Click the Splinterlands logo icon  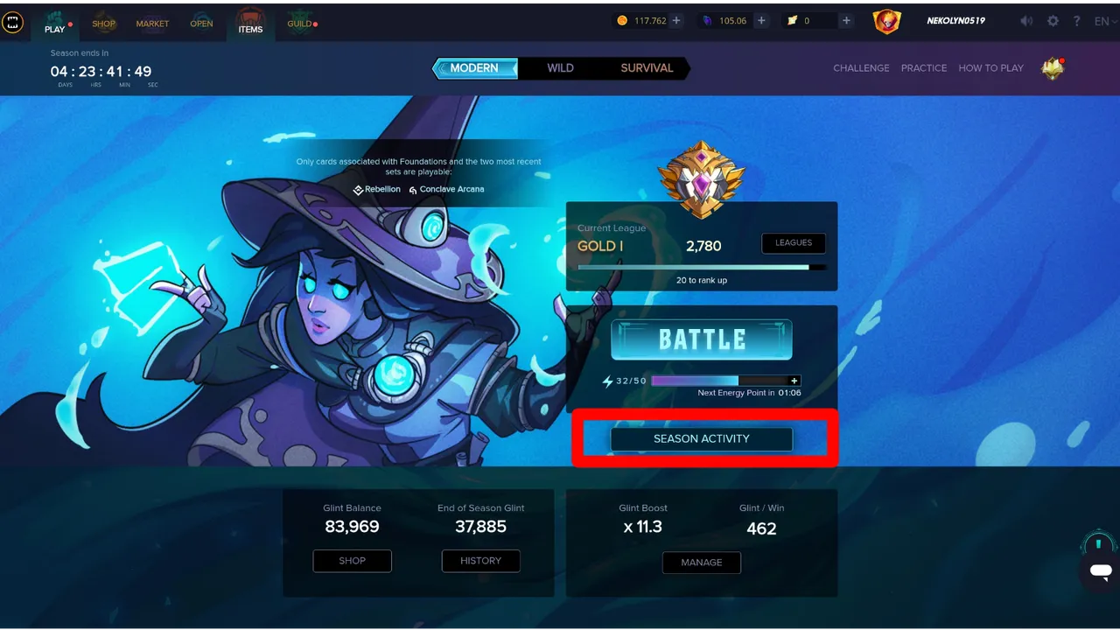[x=12, y=23]
